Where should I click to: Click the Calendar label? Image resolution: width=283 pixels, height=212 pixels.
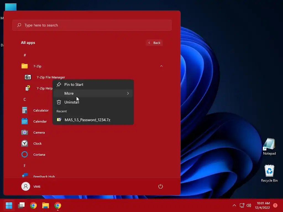[x=40, y=121]
